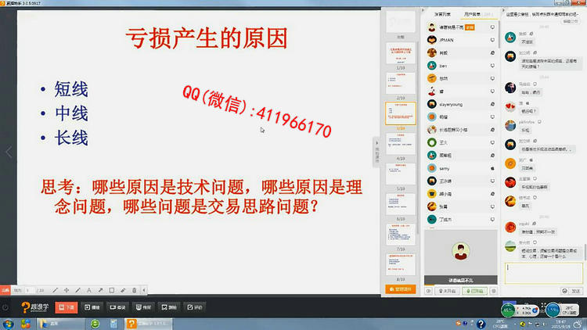This screenshot has height=330, width=587.
Task: Open slide thumbnail 5/10
Action: (401, 174)
